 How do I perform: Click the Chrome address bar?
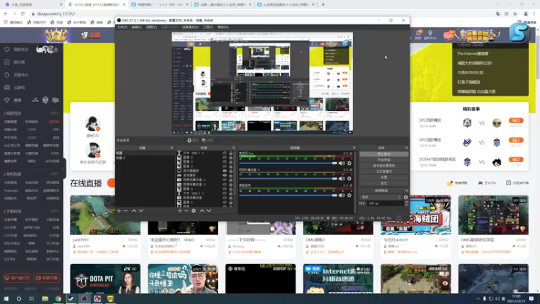(262, 14)
